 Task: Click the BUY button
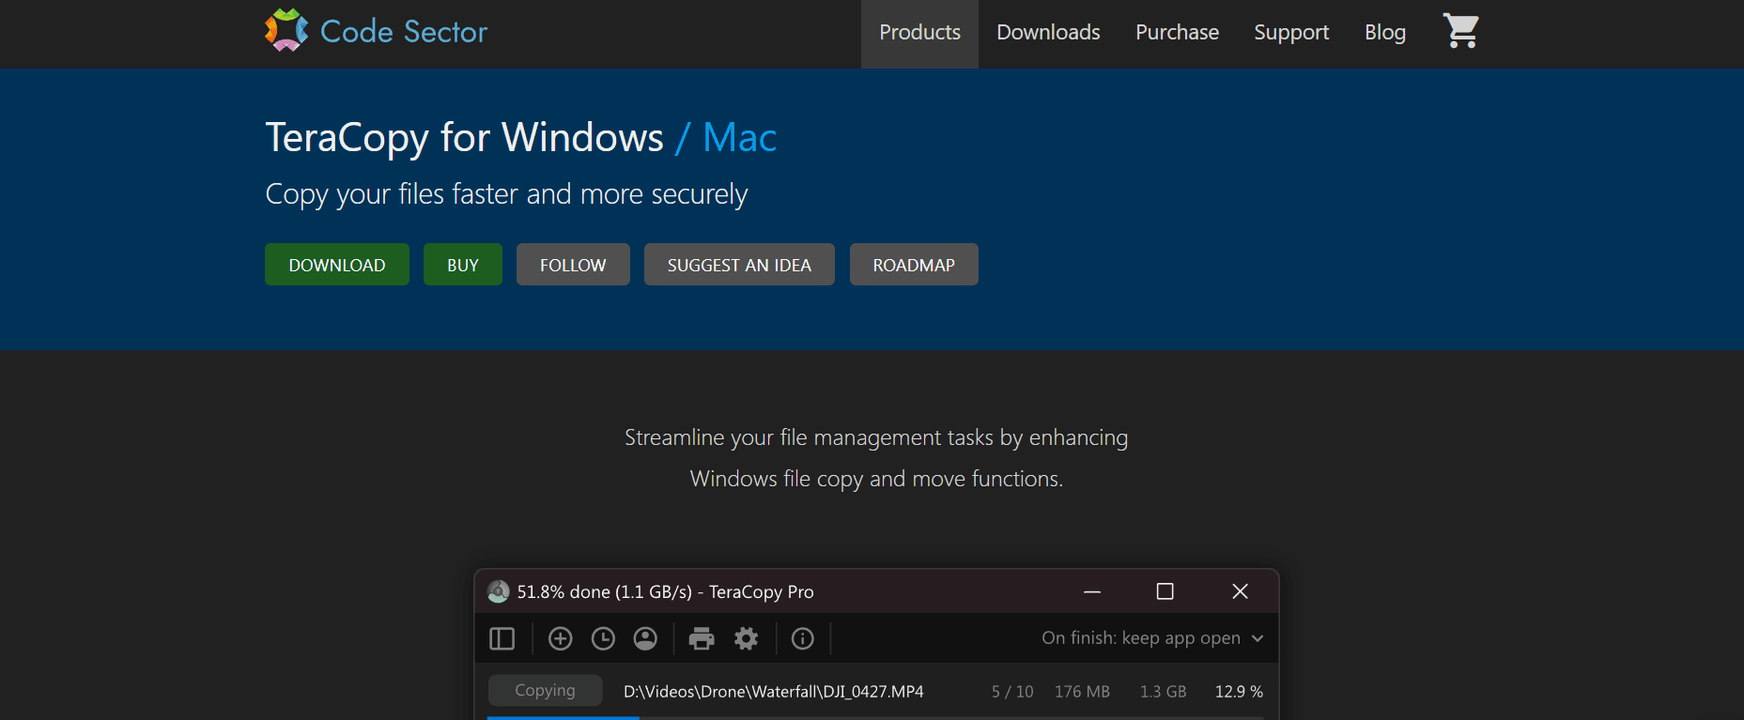point(463,265)
